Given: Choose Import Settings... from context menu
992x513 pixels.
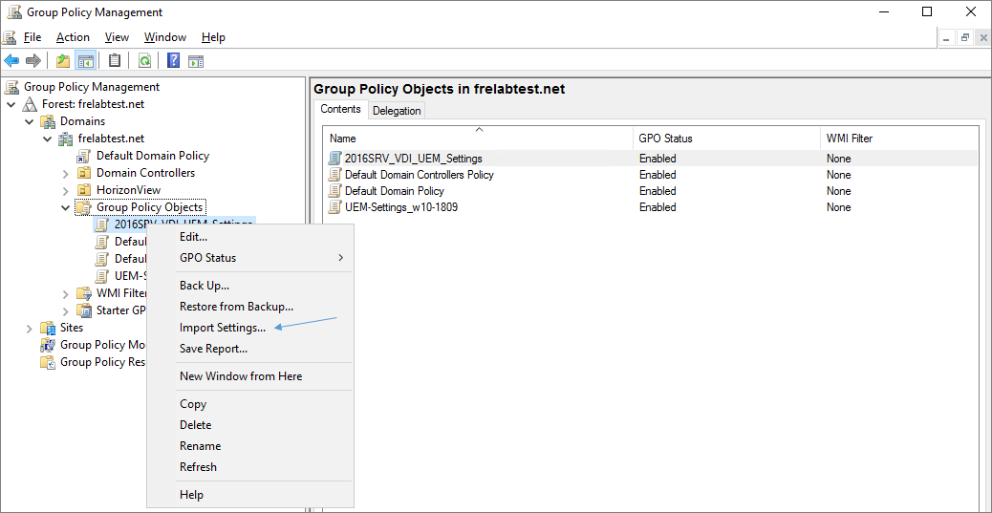Looking at the screenshot, I should pyautogui.click(x=223, y=328).
